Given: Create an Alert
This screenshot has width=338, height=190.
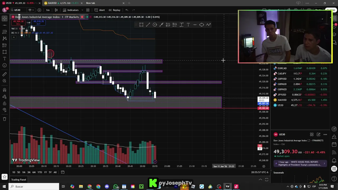Looking at the screenshot, I should pyautogui.click(x=100, y=10).
